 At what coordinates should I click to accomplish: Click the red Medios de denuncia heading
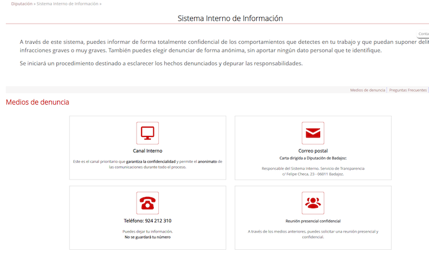37,102
